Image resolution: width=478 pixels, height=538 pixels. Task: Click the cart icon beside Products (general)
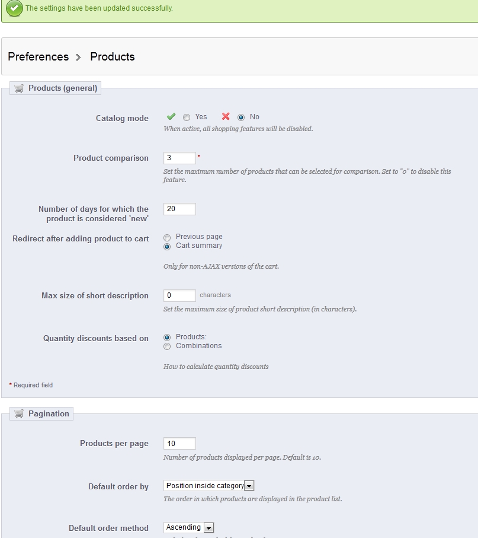click(19, 88)
